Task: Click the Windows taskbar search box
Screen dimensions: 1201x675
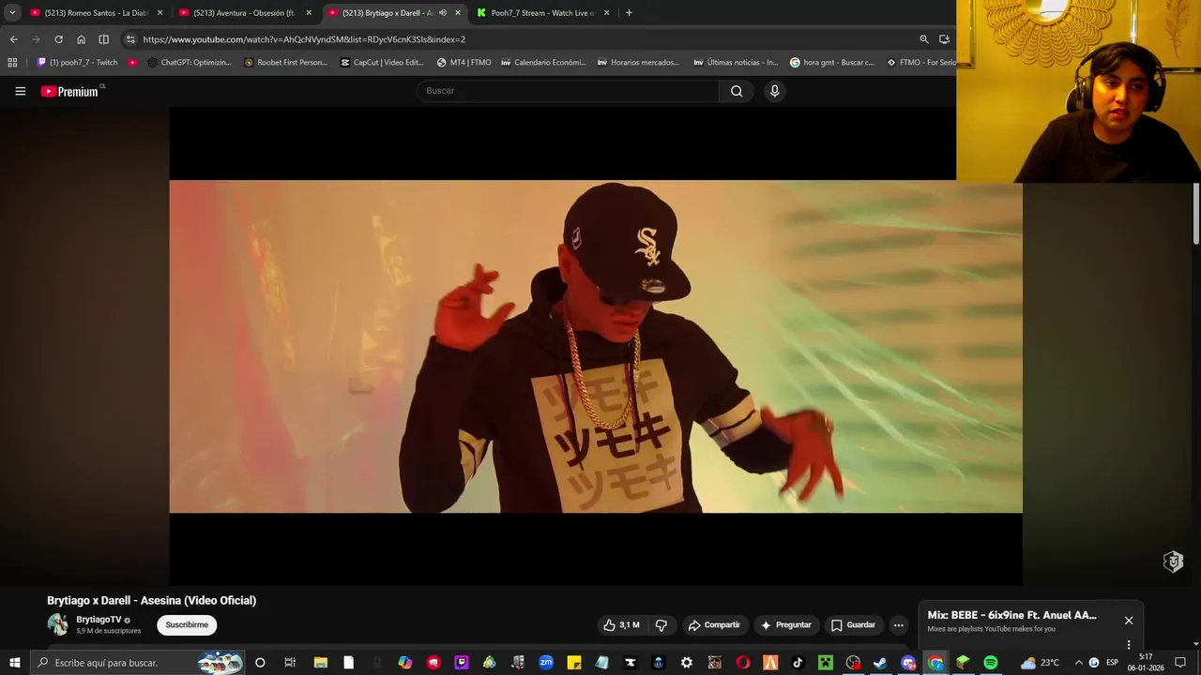Action: click(x=138, y=663)
